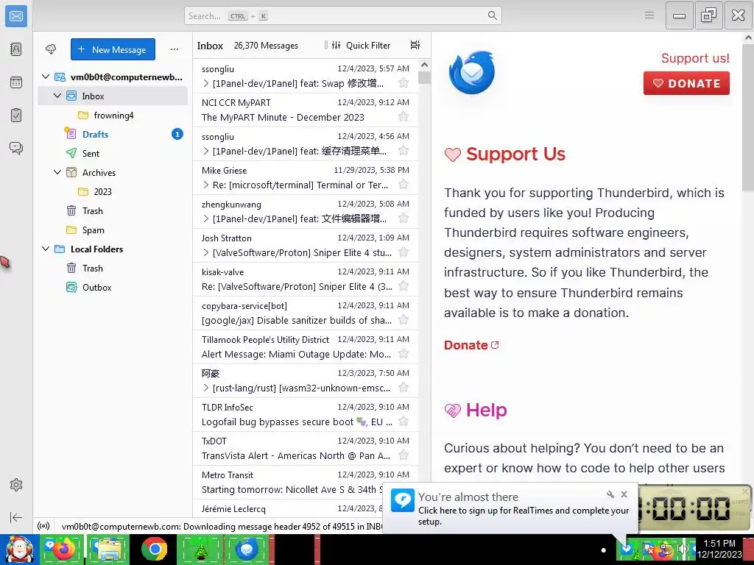Screen dimensions: 754x565
Task: Collapse the vm0b0t account tree
Action: pyautogui.click(x=46, y=77)
